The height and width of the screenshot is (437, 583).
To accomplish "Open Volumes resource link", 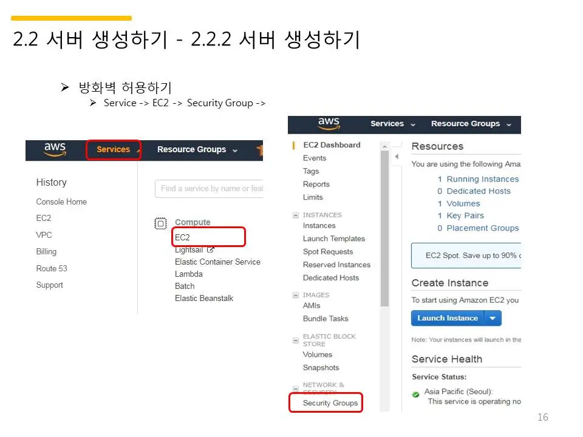I will tap(463, 204).
